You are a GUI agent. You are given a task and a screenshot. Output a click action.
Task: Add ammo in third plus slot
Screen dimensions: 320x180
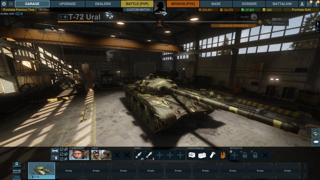coord(180,155)
